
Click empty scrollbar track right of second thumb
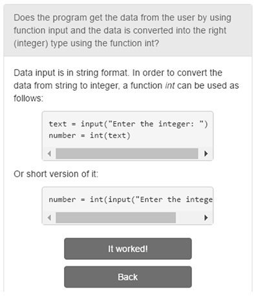click(189, 218)
